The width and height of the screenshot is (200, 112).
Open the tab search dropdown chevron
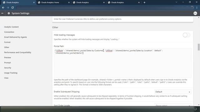[176, 2]
